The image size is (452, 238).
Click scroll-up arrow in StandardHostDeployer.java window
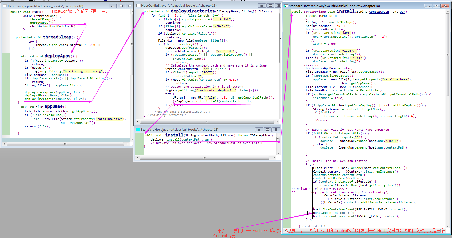[448, 12]
